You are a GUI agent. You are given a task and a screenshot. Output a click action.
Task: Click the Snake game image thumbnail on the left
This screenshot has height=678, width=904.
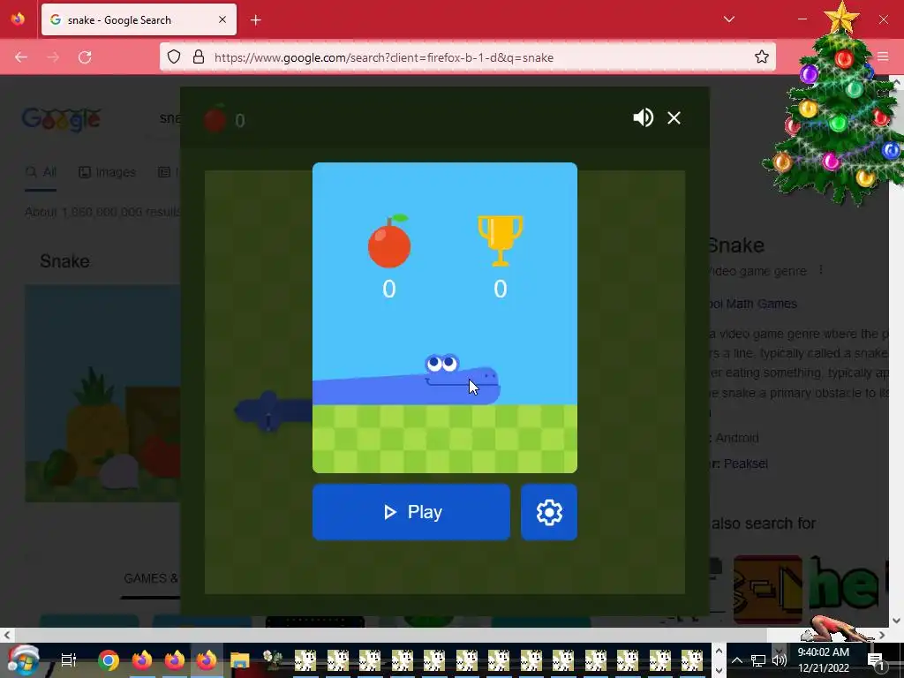[x=102, y=393]
